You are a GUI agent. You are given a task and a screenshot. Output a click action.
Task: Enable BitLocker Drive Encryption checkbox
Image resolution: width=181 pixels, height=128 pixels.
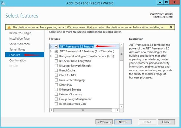56,61
